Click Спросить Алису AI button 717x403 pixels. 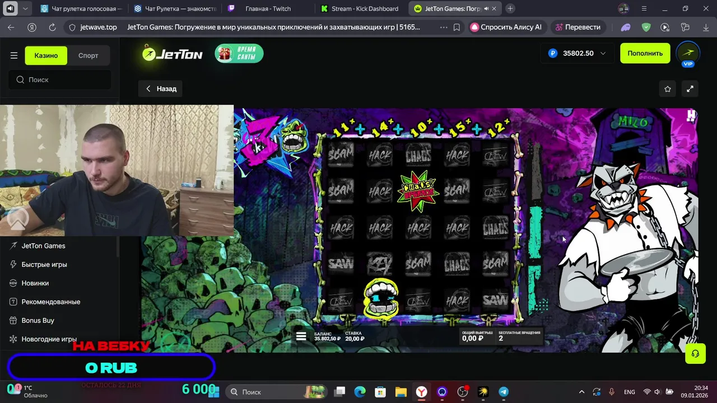[506, 27]
